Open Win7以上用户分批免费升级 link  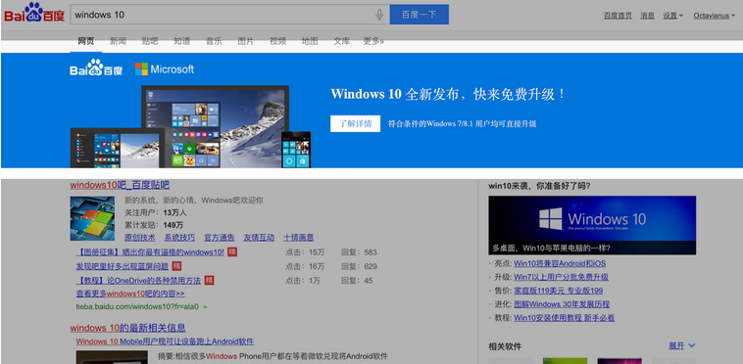pyautogui.click(x=561, y=277)
